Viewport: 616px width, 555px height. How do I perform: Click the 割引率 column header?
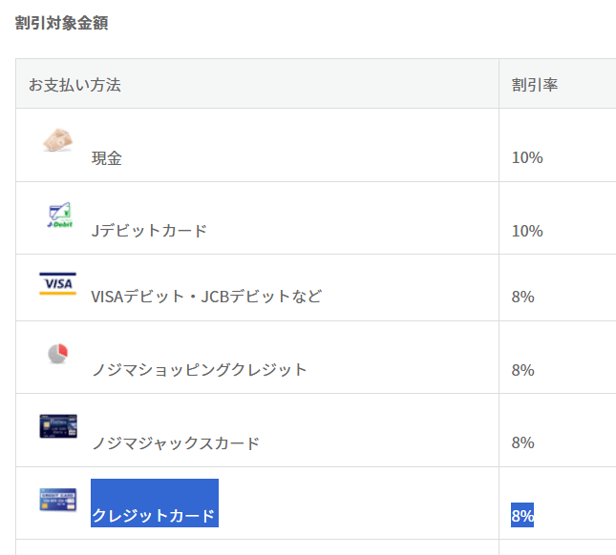pos(534,85)
